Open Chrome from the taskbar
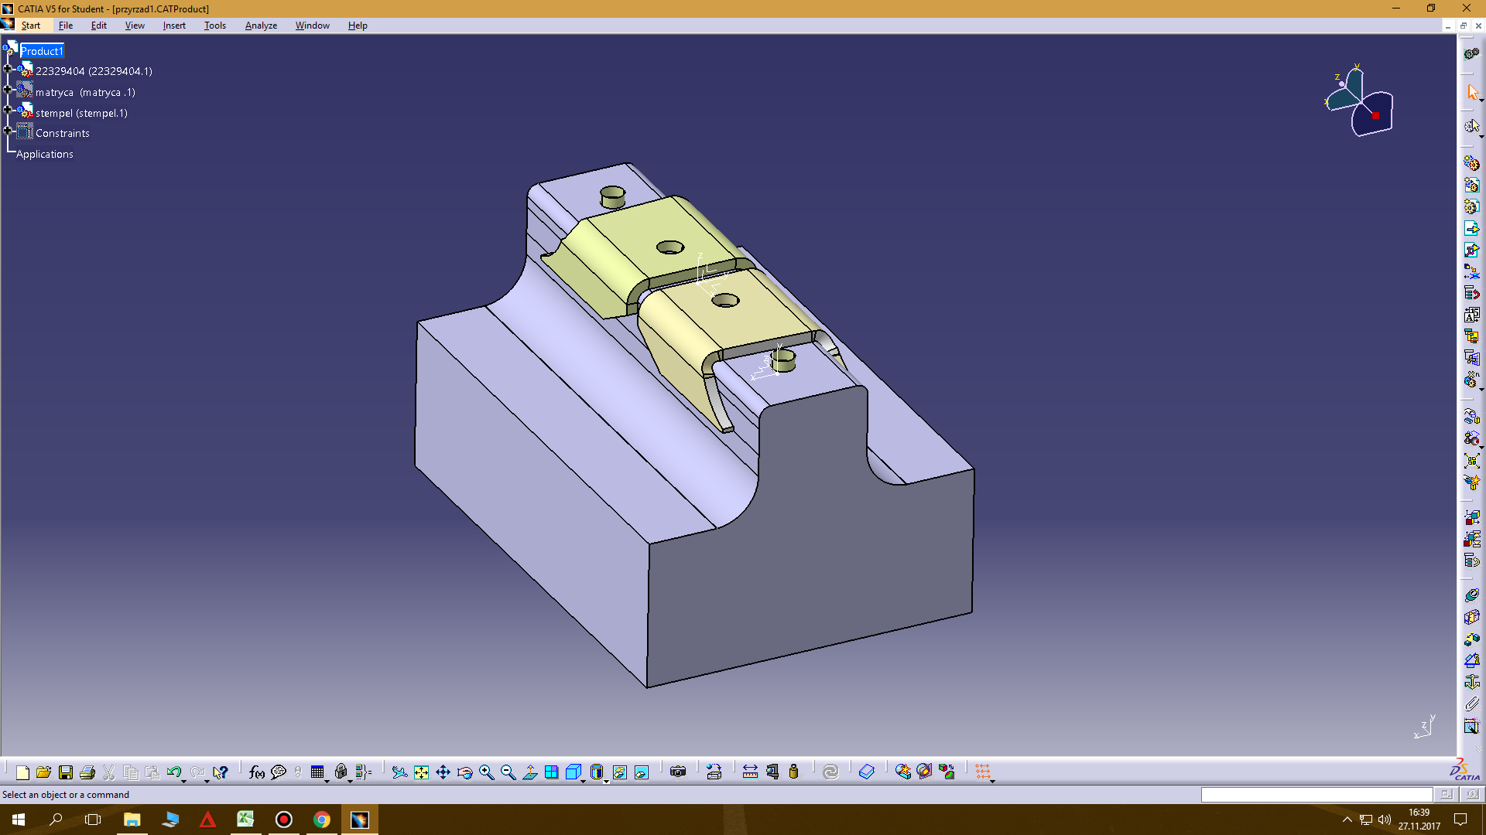The image size is (1486, 835). [322, 820]
